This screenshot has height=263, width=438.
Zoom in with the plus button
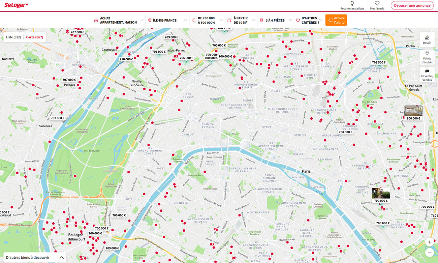coord(430,242)
